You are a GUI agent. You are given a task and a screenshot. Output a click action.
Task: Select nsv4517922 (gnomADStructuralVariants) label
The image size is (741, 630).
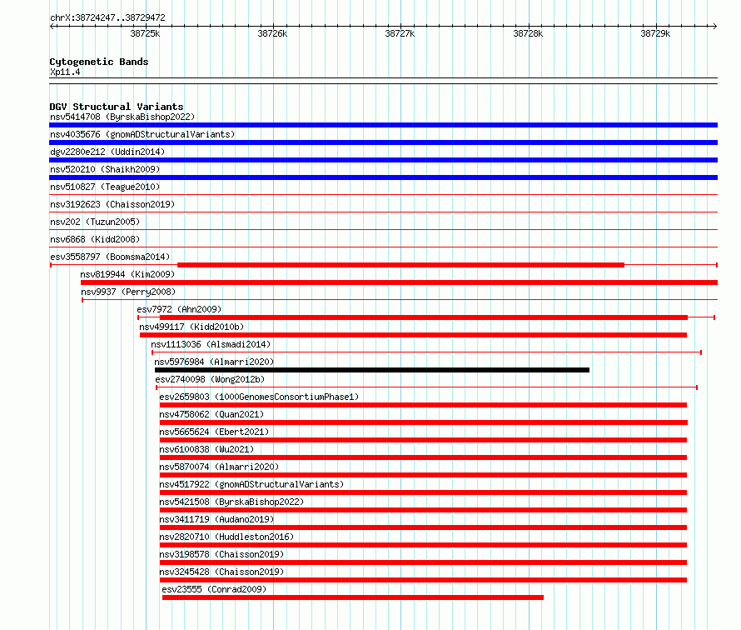click(x=252, y=484)
